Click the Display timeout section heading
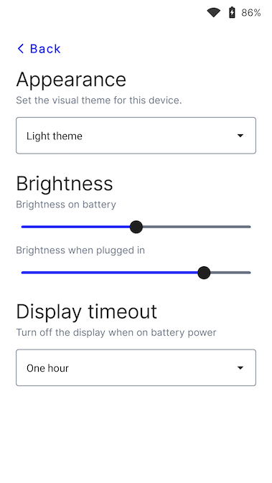The width and height of the screenshot is (272, 483). pos(87,311)
